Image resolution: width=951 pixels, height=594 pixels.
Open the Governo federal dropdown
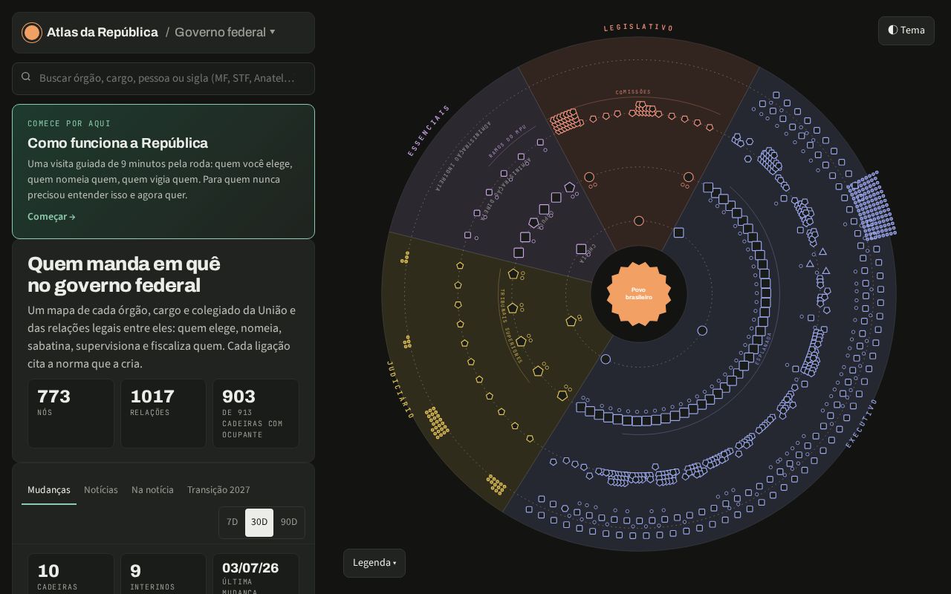[x=225, y=32]
